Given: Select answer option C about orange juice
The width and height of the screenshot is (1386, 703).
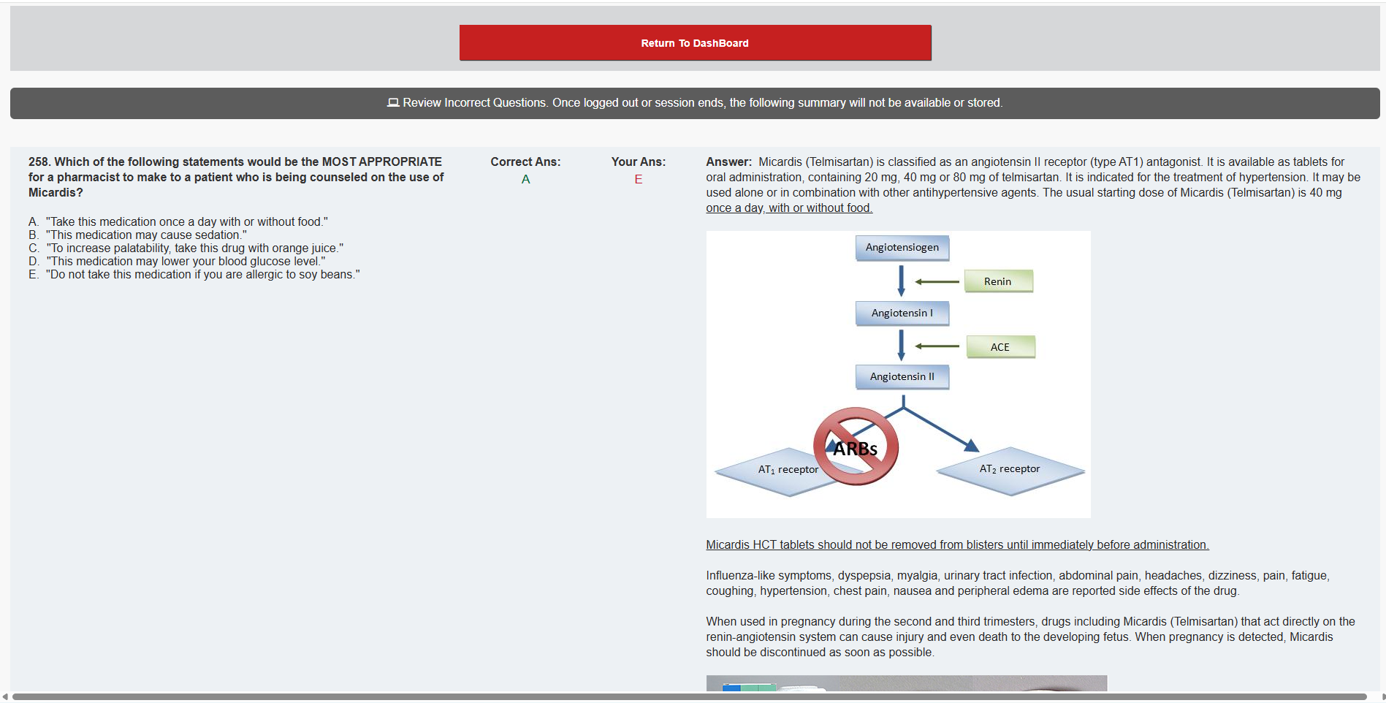Looking at the screenshot, I should click(194, 248).
